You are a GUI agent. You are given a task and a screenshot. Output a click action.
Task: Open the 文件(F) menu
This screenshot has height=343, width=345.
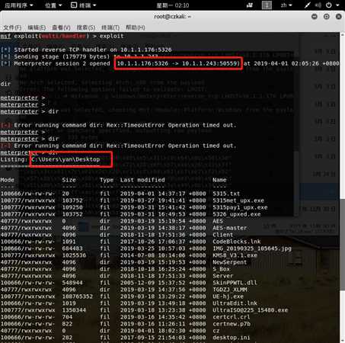click(12, 27)
